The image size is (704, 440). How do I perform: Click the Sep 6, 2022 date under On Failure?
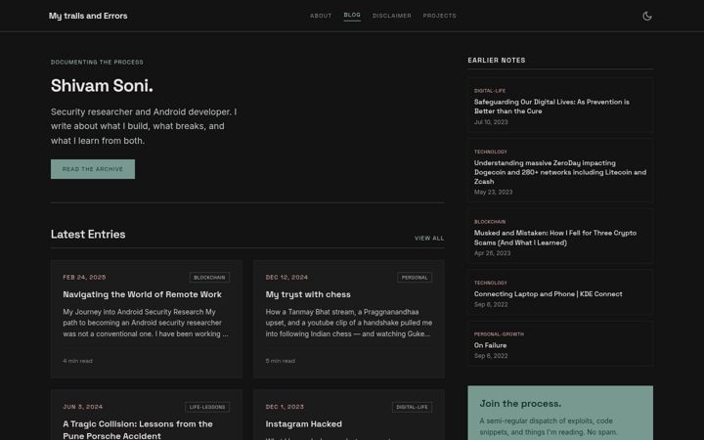point(491,356)
